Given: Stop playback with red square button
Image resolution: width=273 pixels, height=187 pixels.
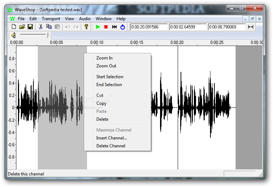Looking at the screenshot, I should (106, 27).
